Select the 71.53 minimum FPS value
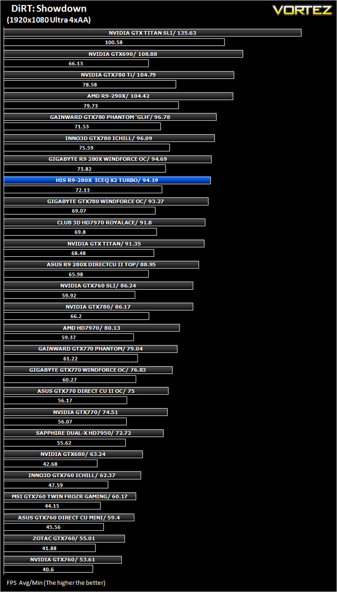 tap(82, 127)
